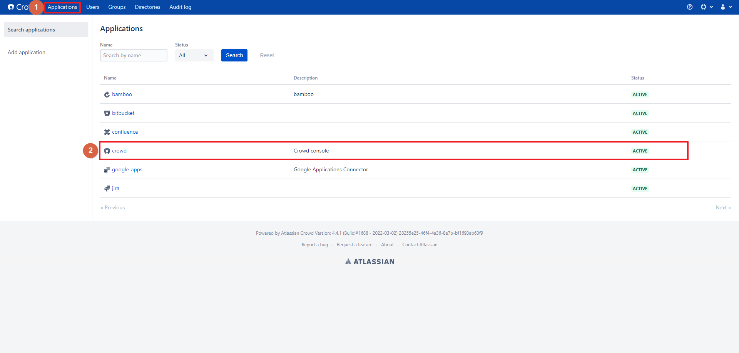Viewport: 739px width, 353px height.
Task: Click the jira application icon
Action: 107,189
